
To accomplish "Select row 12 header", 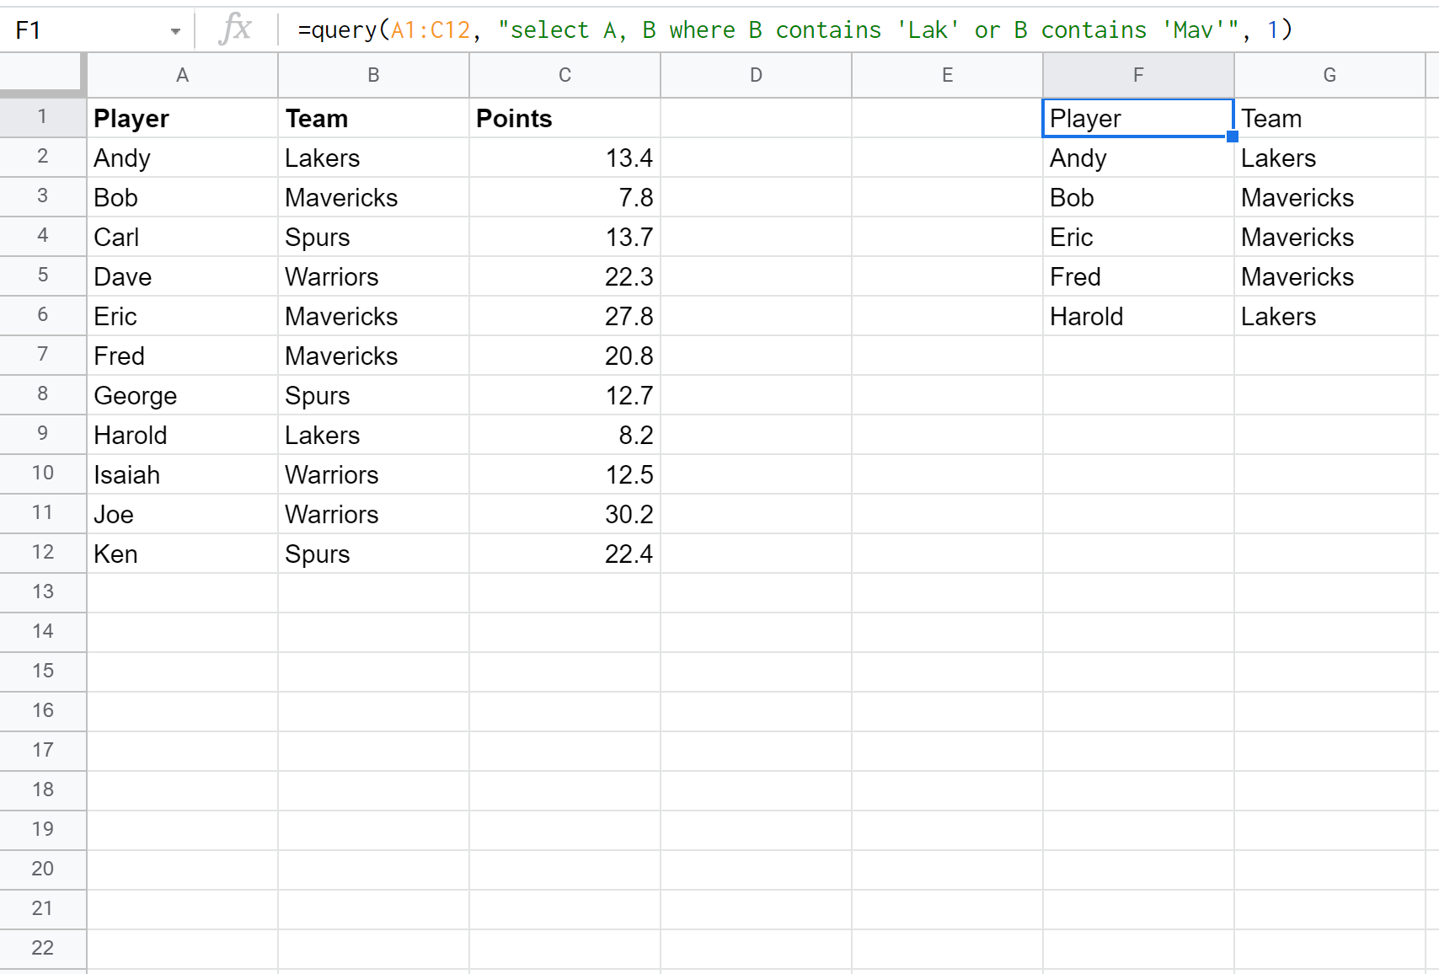I will [42, 553].
